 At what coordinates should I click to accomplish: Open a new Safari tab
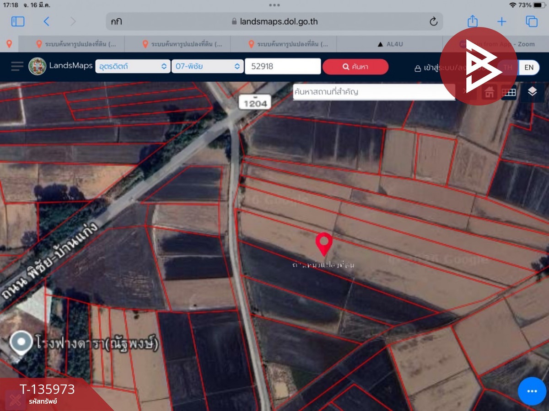502,21
